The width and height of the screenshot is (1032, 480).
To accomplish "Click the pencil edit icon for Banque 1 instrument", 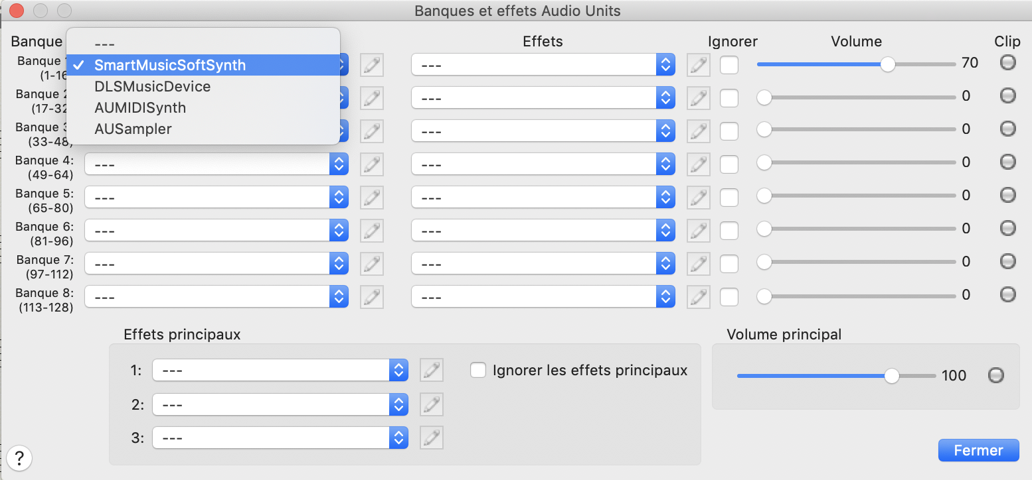I will pos(372,64).
